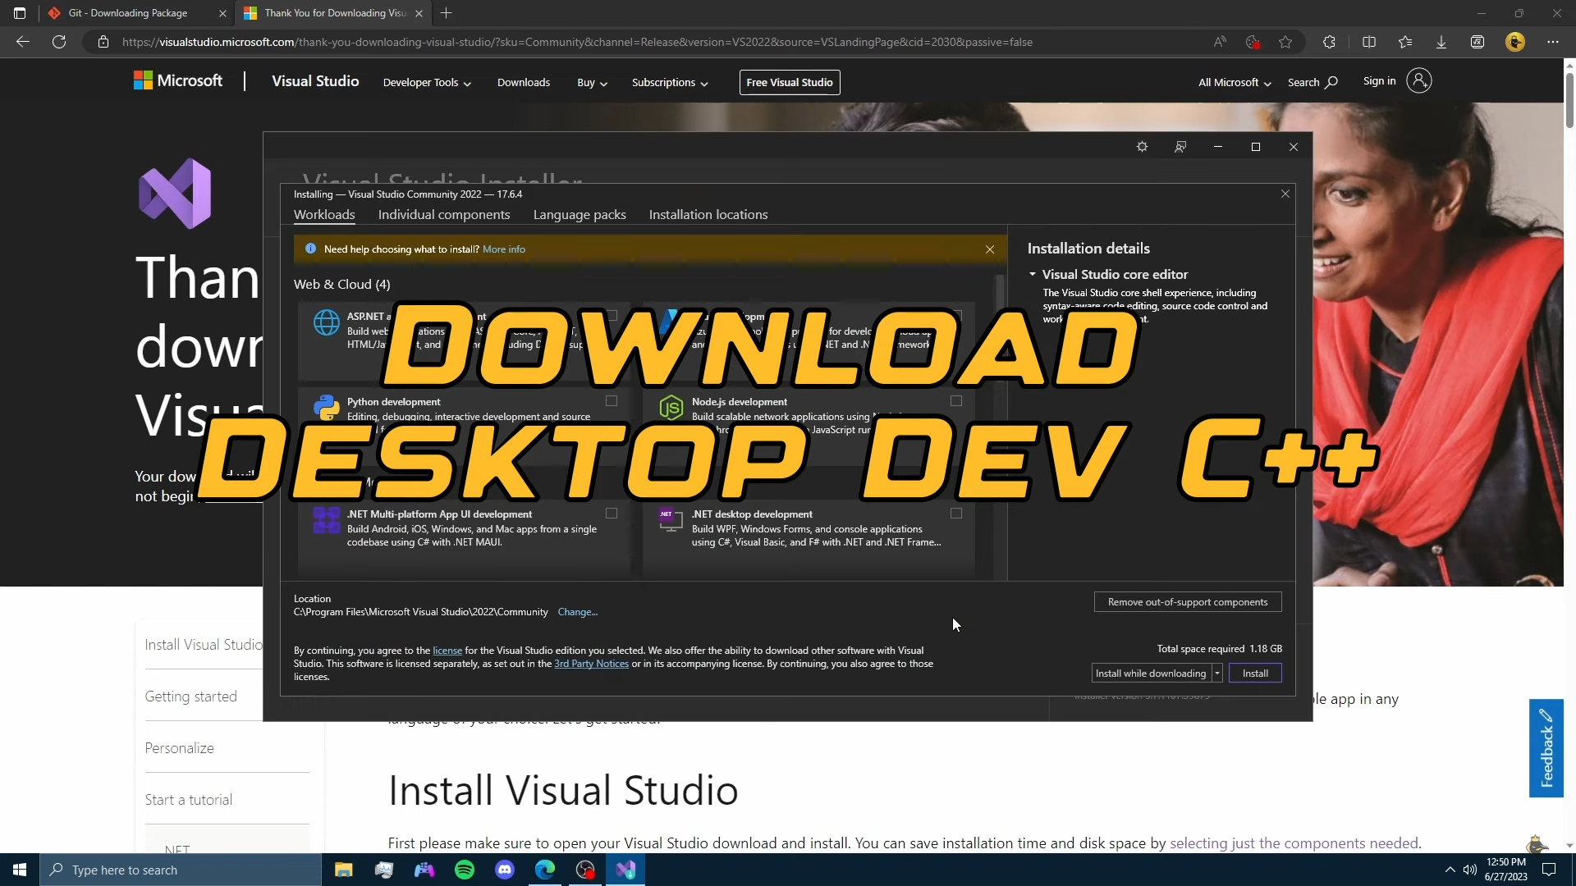Click the installer feedback icon

pos(1180,147)
